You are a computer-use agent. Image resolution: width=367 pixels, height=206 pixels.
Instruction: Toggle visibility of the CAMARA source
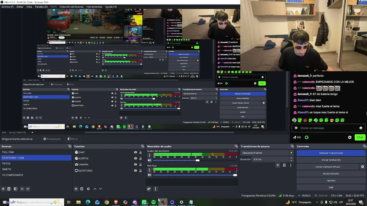[136, 165]
